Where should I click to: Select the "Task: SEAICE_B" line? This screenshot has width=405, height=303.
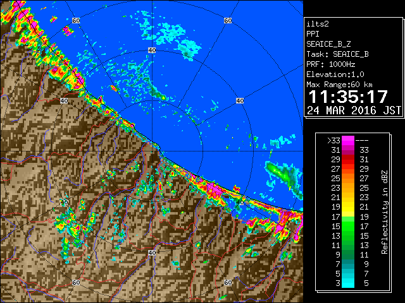pos(337,54)
